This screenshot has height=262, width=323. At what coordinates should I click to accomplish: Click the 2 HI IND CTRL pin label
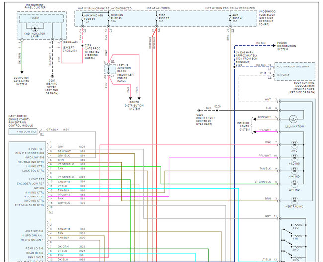(x=35, y=166)
